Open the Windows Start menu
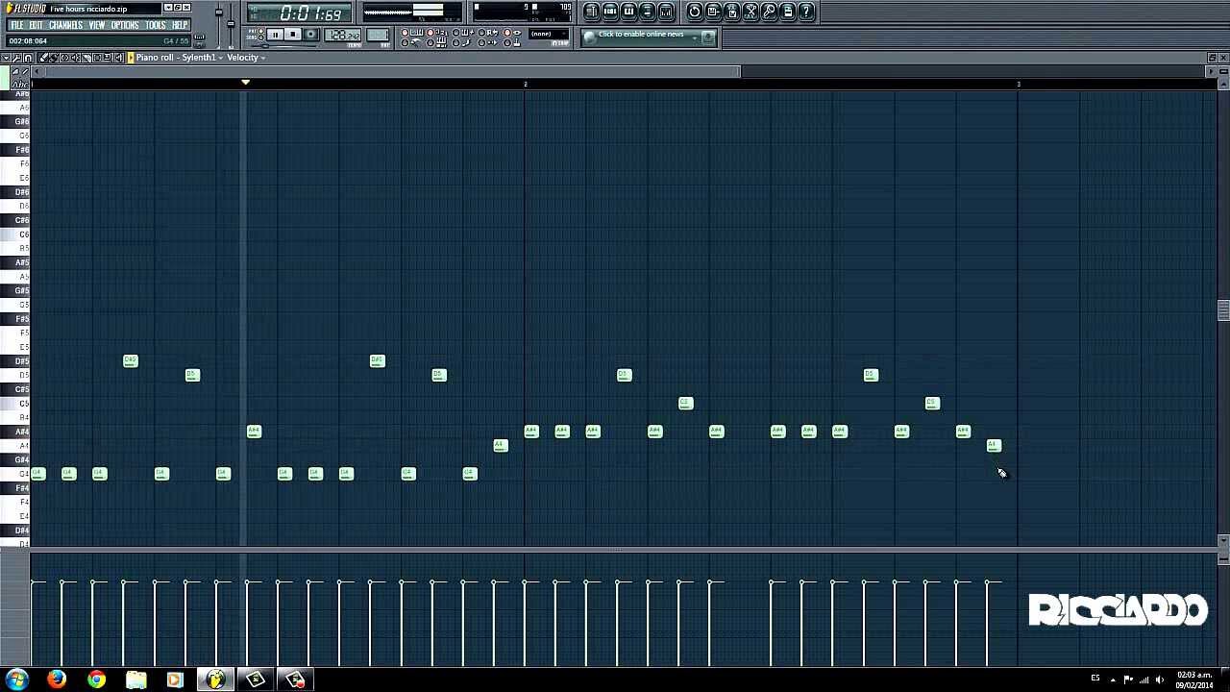1230x692 pixels. click(x=16, y=680)
